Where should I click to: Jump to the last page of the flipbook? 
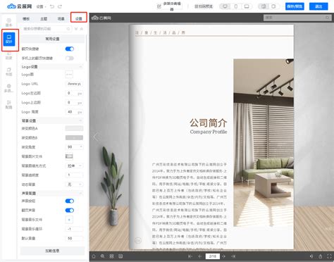point(233,256)
